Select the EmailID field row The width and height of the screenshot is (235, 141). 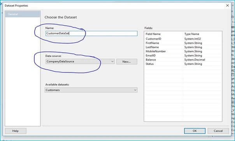click(183, 55)
